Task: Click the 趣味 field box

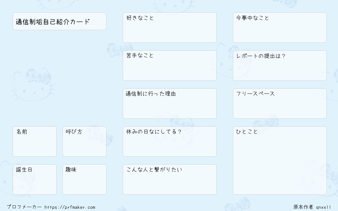Action: point(84,179)
